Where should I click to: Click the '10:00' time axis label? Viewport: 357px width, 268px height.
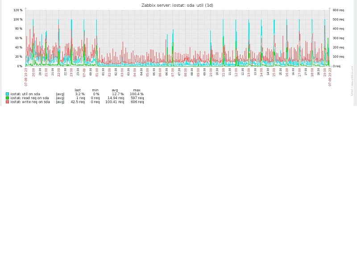point(211,72)
